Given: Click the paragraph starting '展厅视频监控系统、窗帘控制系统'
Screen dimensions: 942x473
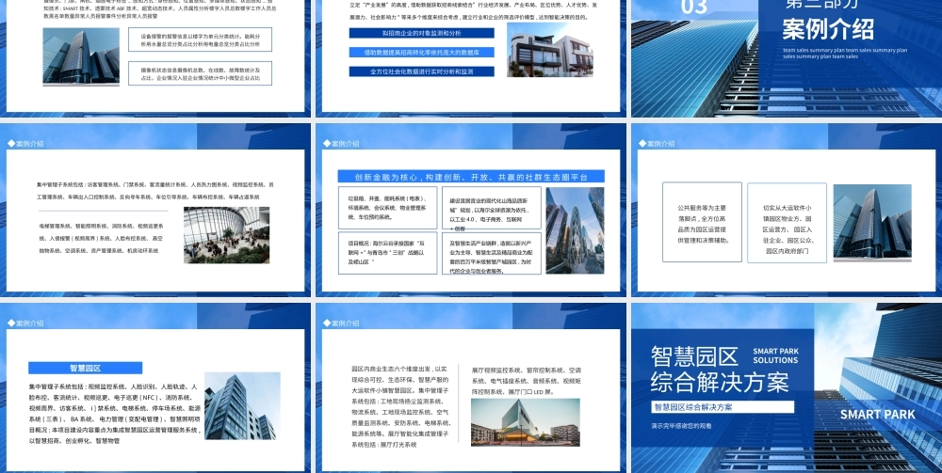Looking at the screenshot, I should pyautogui.click(x=527, y=381).
